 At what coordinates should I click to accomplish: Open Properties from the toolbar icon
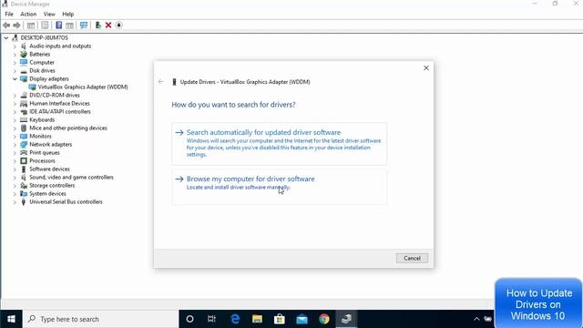click(45, 26)
